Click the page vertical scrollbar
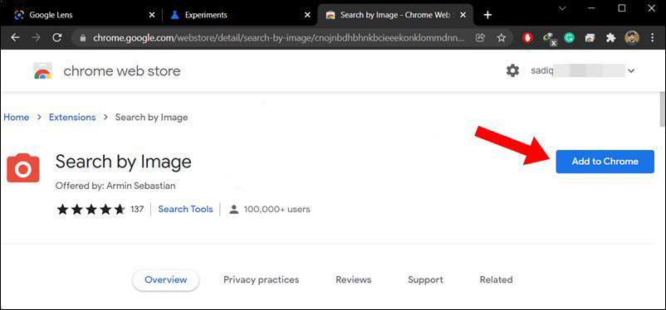 (x=662, y=109)
